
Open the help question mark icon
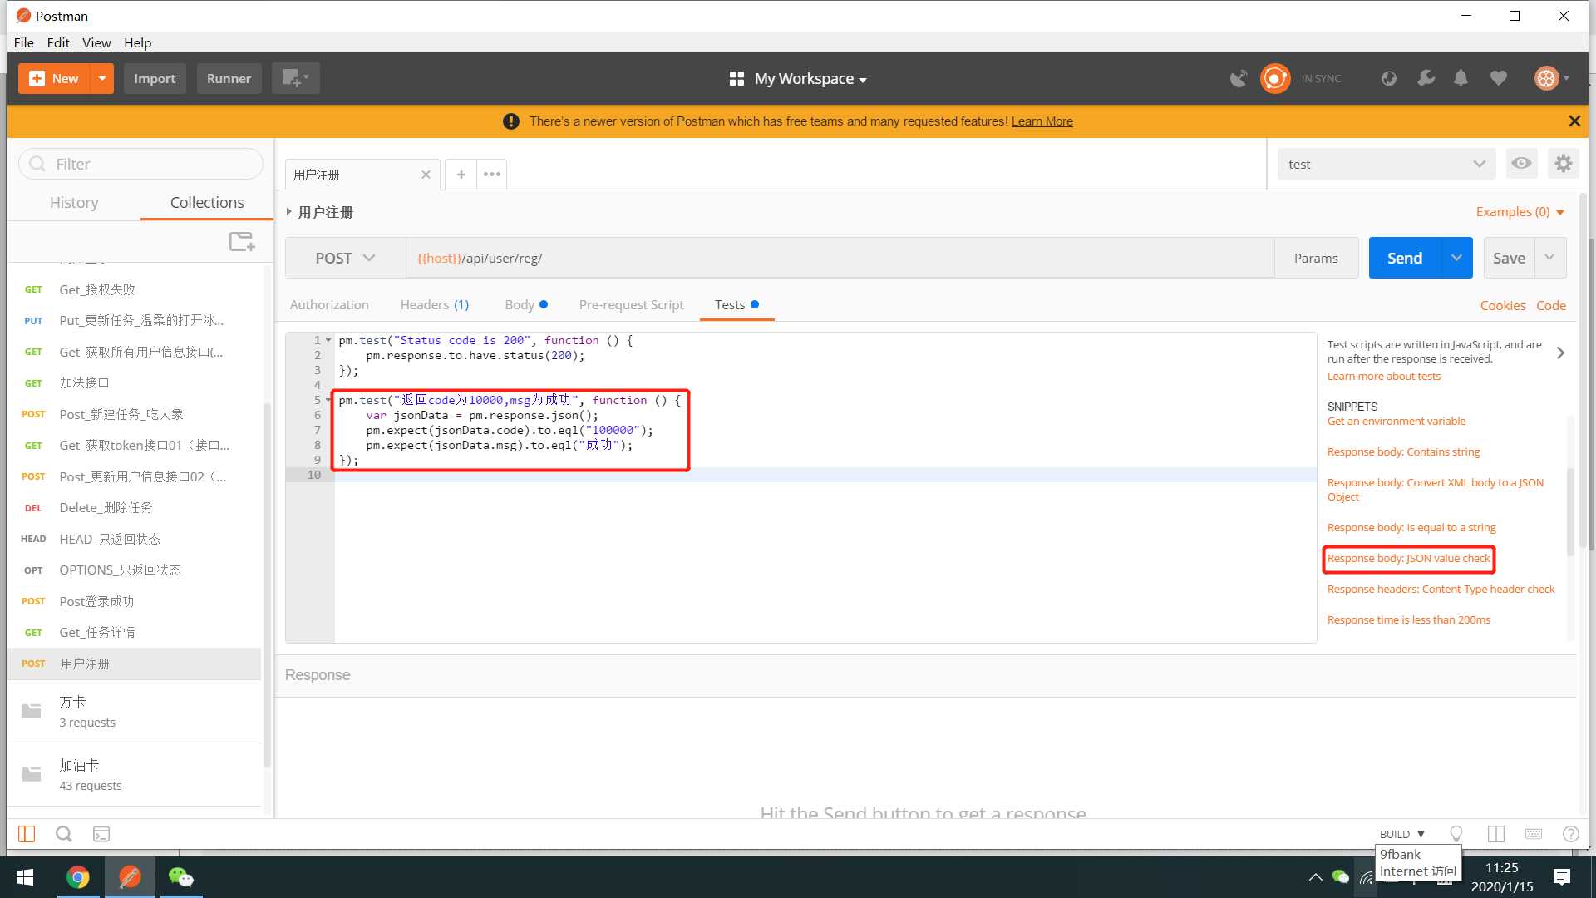[x=1571, y=834]
